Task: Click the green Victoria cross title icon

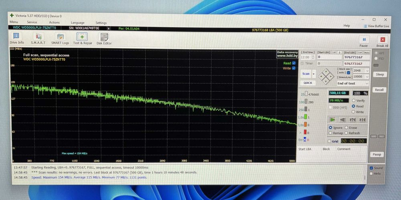Action: [x=12, y=16]
